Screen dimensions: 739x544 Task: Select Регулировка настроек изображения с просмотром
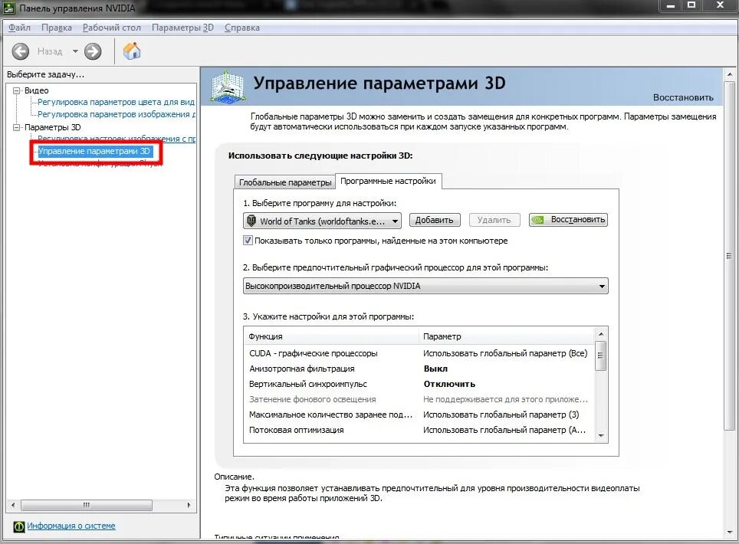point(116,139)
